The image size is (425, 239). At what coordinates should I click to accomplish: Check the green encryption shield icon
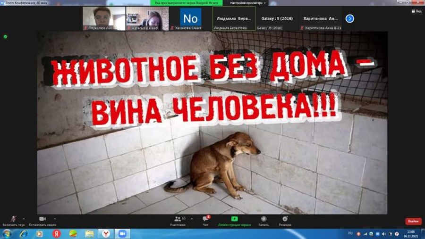tap(5, 37)
